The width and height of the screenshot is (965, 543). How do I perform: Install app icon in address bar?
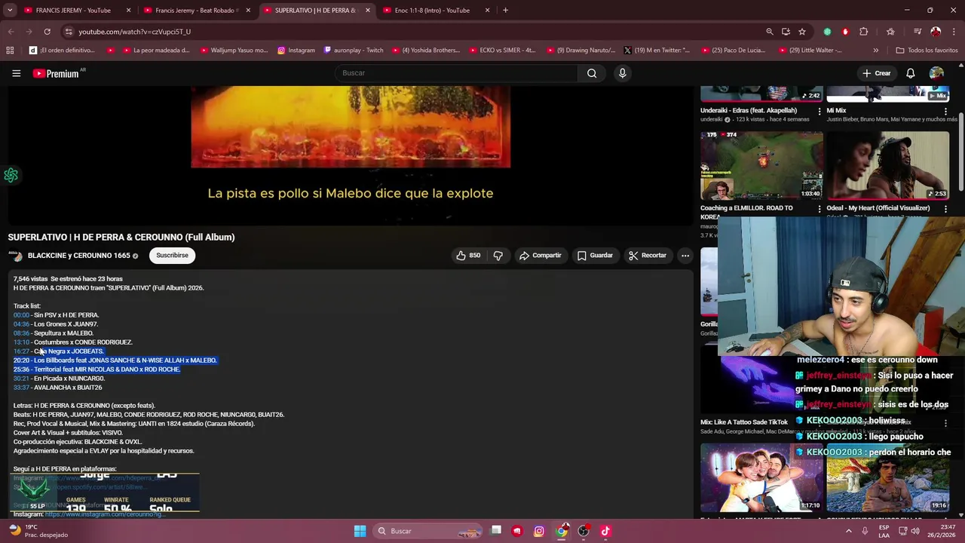[x=786, y=32]
